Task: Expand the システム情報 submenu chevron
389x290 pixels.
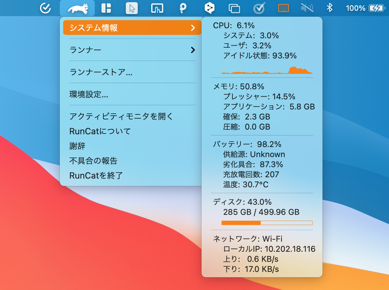Action: click(193, 28)
